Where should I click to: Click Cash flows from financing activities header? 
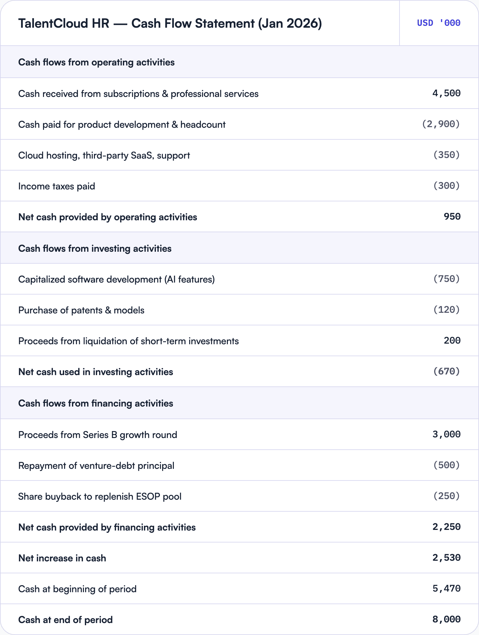(x=239, y=403)
